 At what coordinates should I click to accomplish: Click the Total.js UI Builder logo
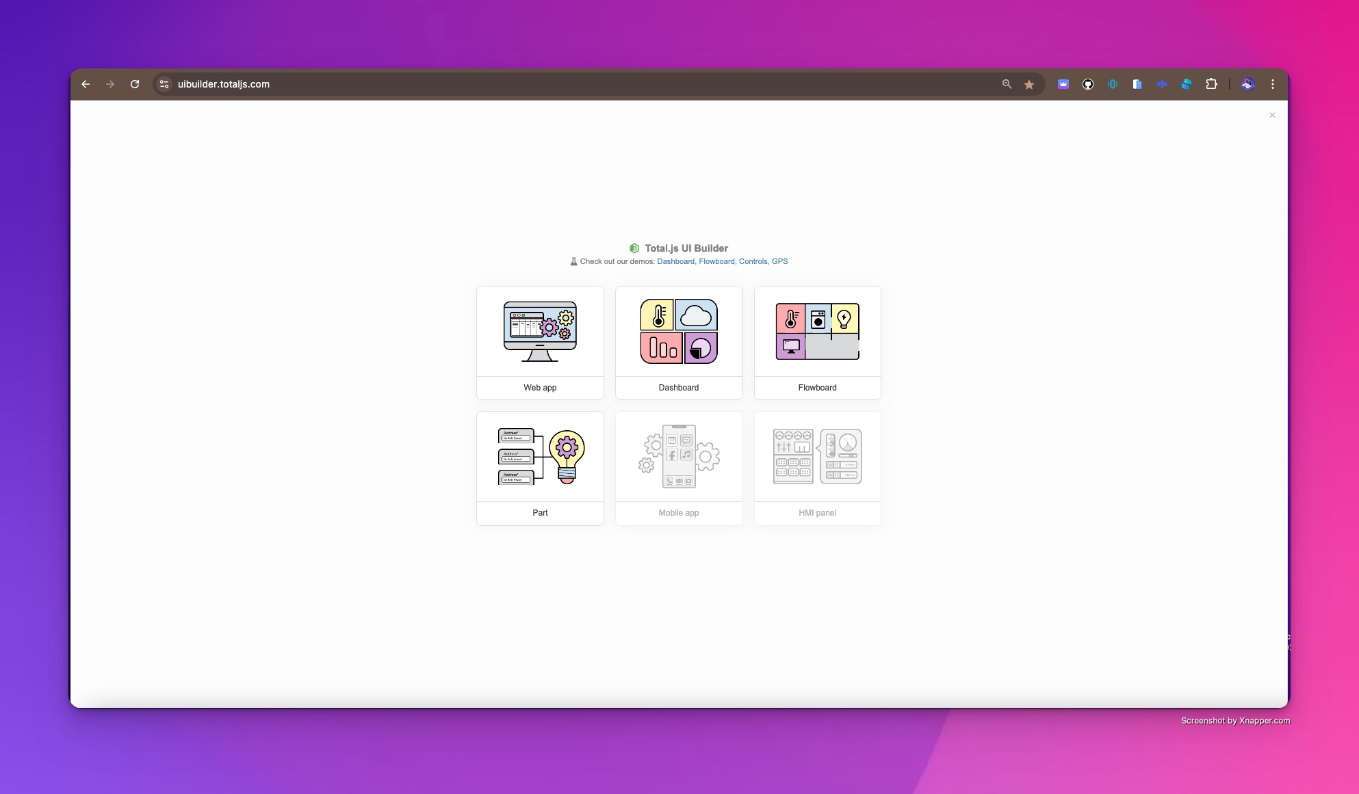coord(634,248)
